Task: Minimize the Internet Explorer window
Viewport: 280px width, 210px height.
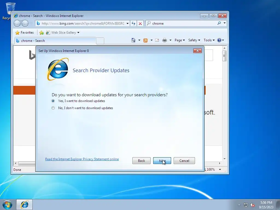Action: point(204,16)
